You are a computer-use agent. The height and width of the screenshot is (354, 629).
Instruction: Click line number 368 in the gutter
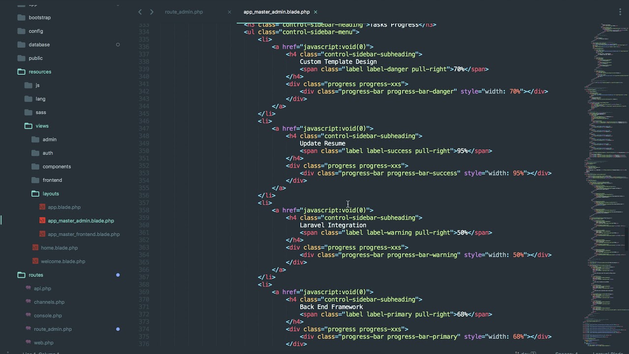point(143,284)
